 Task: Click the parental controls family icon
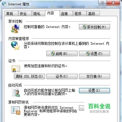pyautogui.click(x=15, y=29)
